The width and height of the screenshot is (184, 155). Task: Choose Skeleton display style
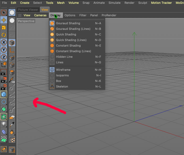[x=77, y=87]
